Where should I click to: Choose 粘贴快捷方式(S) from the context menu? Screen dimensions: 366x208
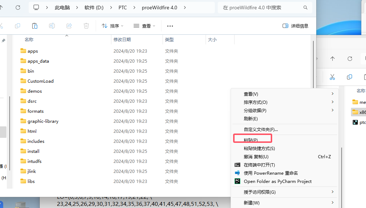[x=285, y=148]
